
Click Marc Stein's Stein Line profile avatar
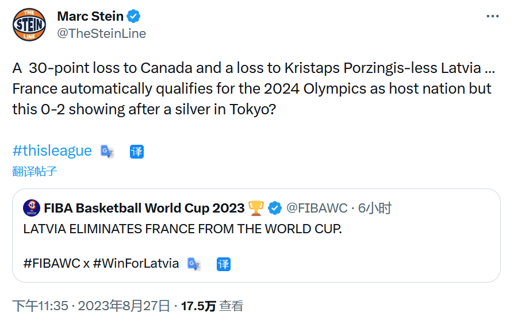pos(29,25)
